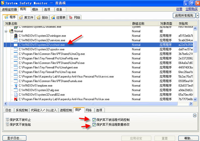The image size is (200, 141).
Task: Select the 注册表 rules tab
Action: [58, 17]
